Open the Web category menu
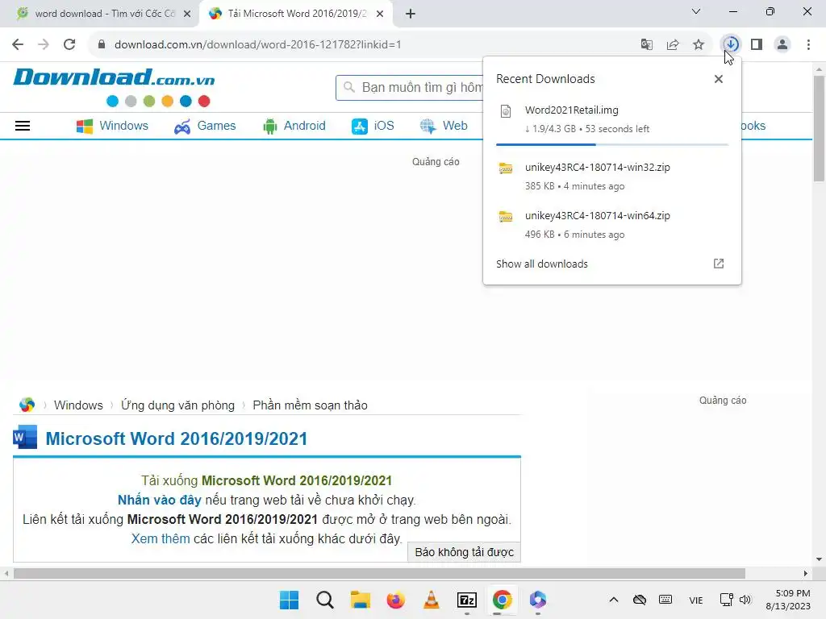The width and height of the screenshot is (826, 619). [x=444, y=126]
